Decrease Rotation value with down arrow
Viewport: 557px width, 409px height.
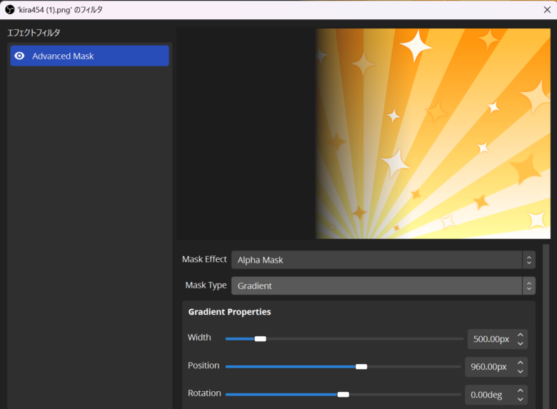[521, 399]
